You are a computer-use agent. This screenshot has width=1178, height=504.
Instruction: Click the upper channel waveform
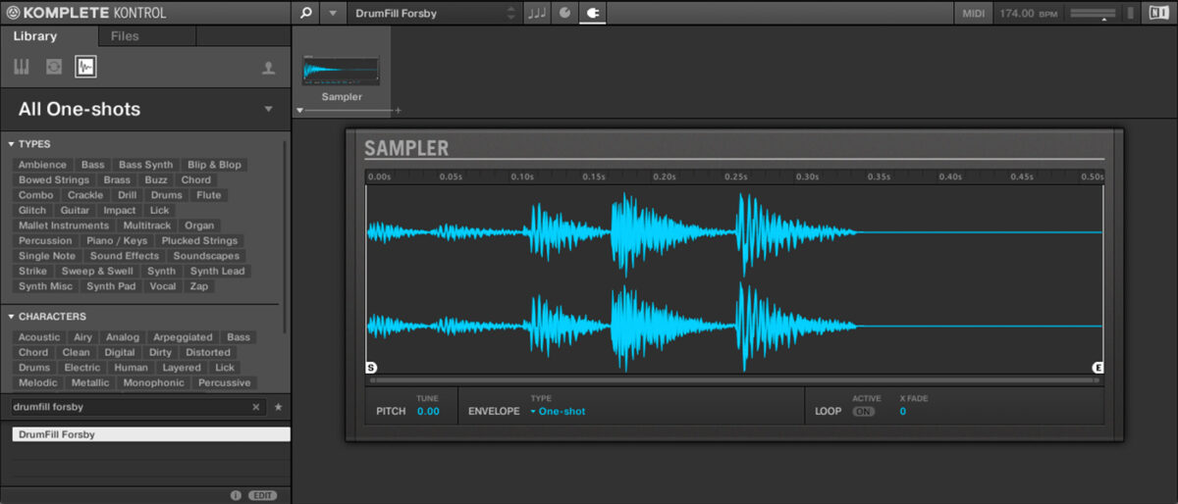click(734, 232)
